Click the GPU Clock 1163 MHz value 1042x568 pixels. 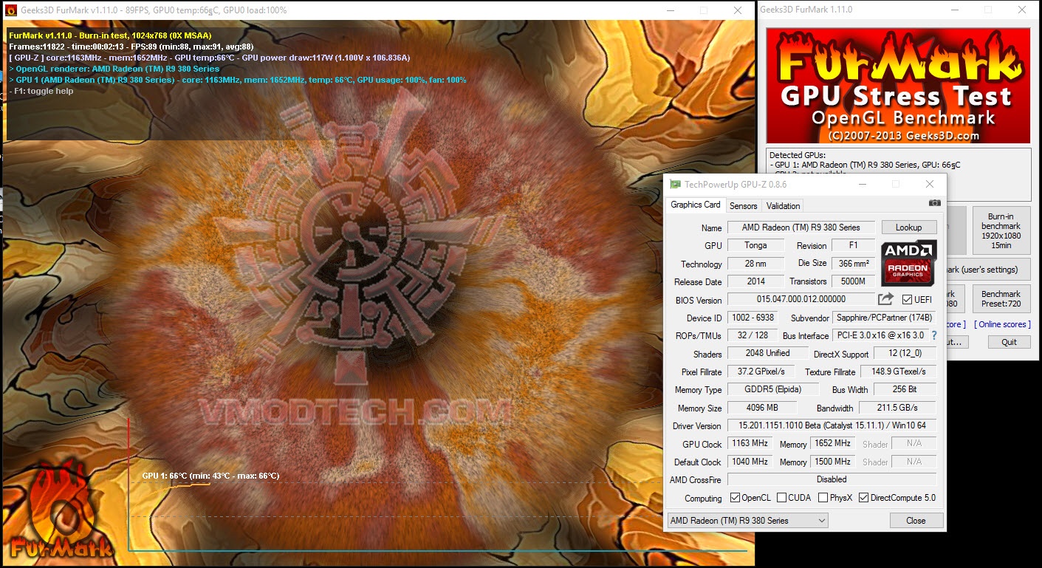pos(750,444)
